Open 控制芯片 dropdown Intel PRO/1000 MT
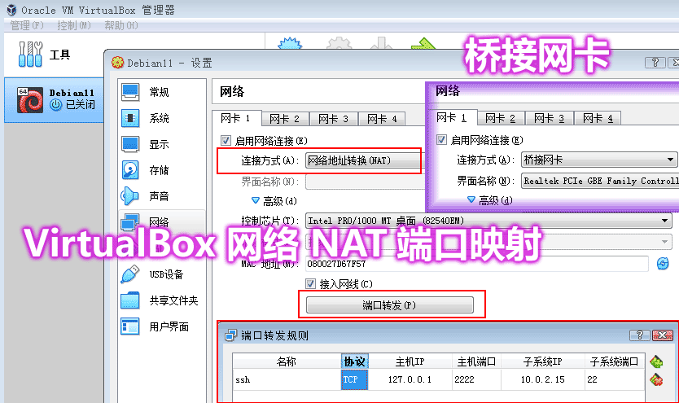Image resolution: width=679 pixels, height=403 pixels. (x=488, y=221)
